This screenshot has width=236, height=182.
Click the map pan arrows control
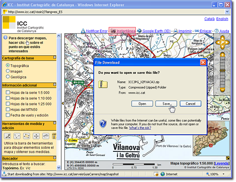[x=223, y=42]
